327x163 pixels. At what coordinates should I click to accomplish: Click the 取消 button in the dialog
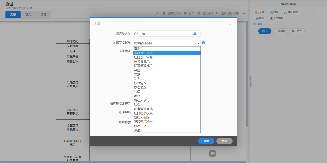click(224, 141)
